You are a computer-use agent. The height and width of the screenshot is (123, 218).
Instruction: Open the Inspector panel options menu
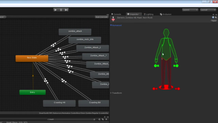click(216, 14)
